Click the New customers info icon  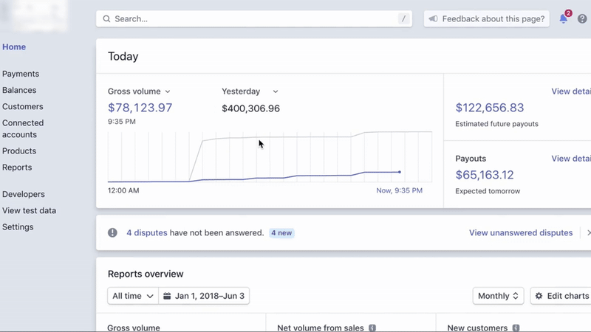516,328
